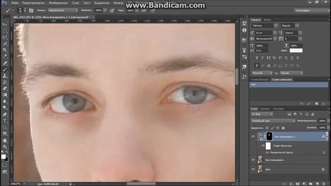
Task: Open the Редактирование menu
Action: coord(33,3)
